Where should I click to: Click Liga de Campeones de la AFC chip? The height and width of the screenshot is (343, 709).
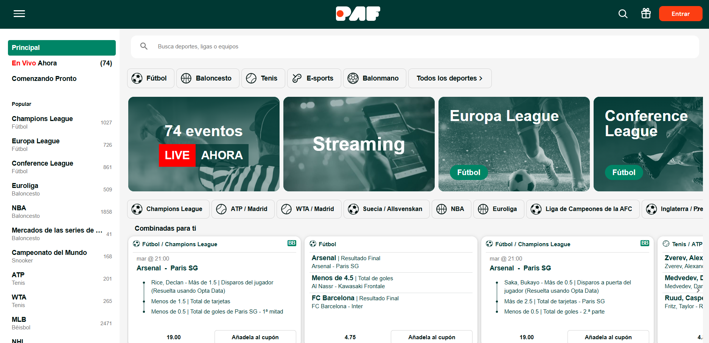tap(583, 209)
